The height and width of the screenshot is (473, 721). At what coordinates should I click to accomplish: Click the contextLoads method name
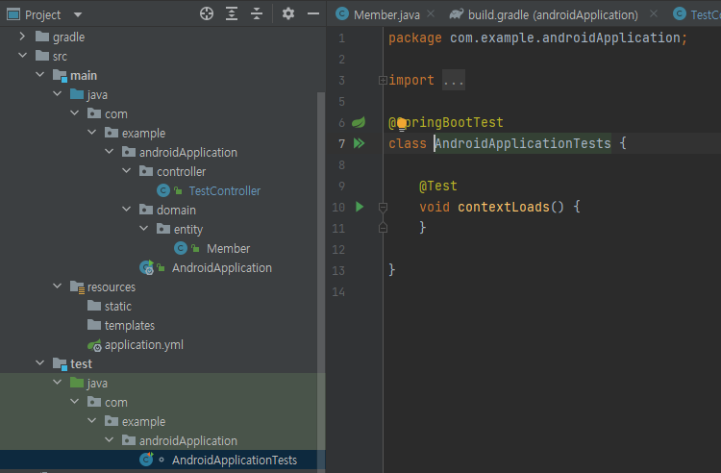tap(504, 207)
